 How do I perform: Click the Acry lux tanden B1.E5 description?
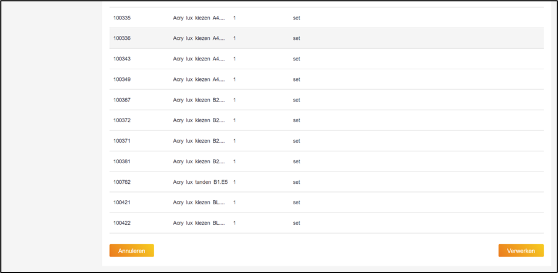[199, 182]
